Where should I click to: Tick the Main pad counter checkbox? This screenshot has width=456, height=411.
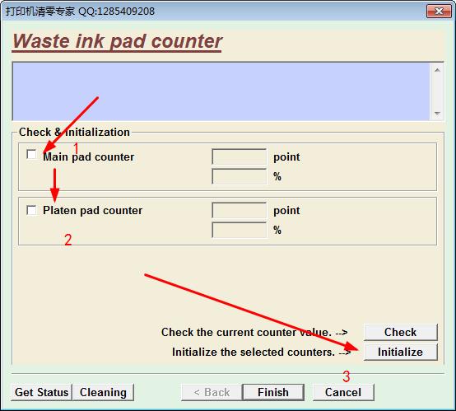click(31, 154)
